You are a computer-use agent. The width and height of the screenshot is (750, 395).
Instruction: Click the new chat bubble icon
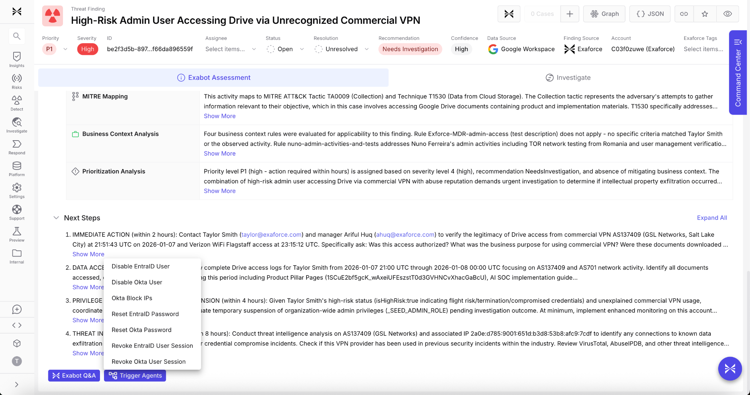[x=17, y=310]
